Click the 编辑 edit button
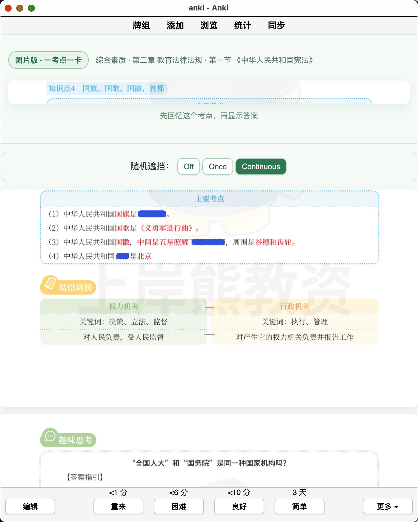The height and width of the screenshot is (522, 418). [x=30, y=506]
